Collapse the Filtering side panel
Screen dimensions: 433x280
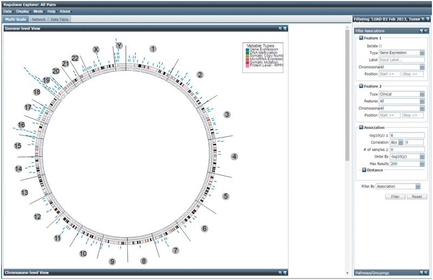coord(423,19)
